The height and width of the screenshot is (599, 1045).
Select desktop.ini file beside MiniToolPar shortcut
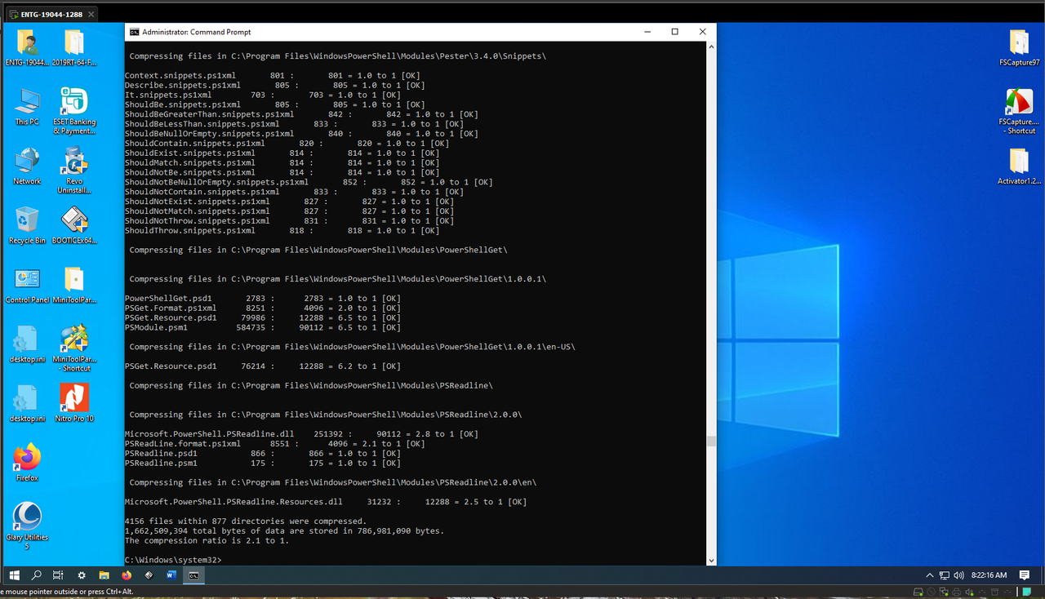tap(27, 344)
